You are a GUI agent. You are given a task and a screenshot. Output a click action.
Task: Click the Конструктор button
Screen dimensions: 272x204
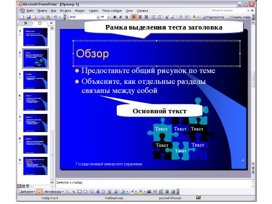[214, 17]
